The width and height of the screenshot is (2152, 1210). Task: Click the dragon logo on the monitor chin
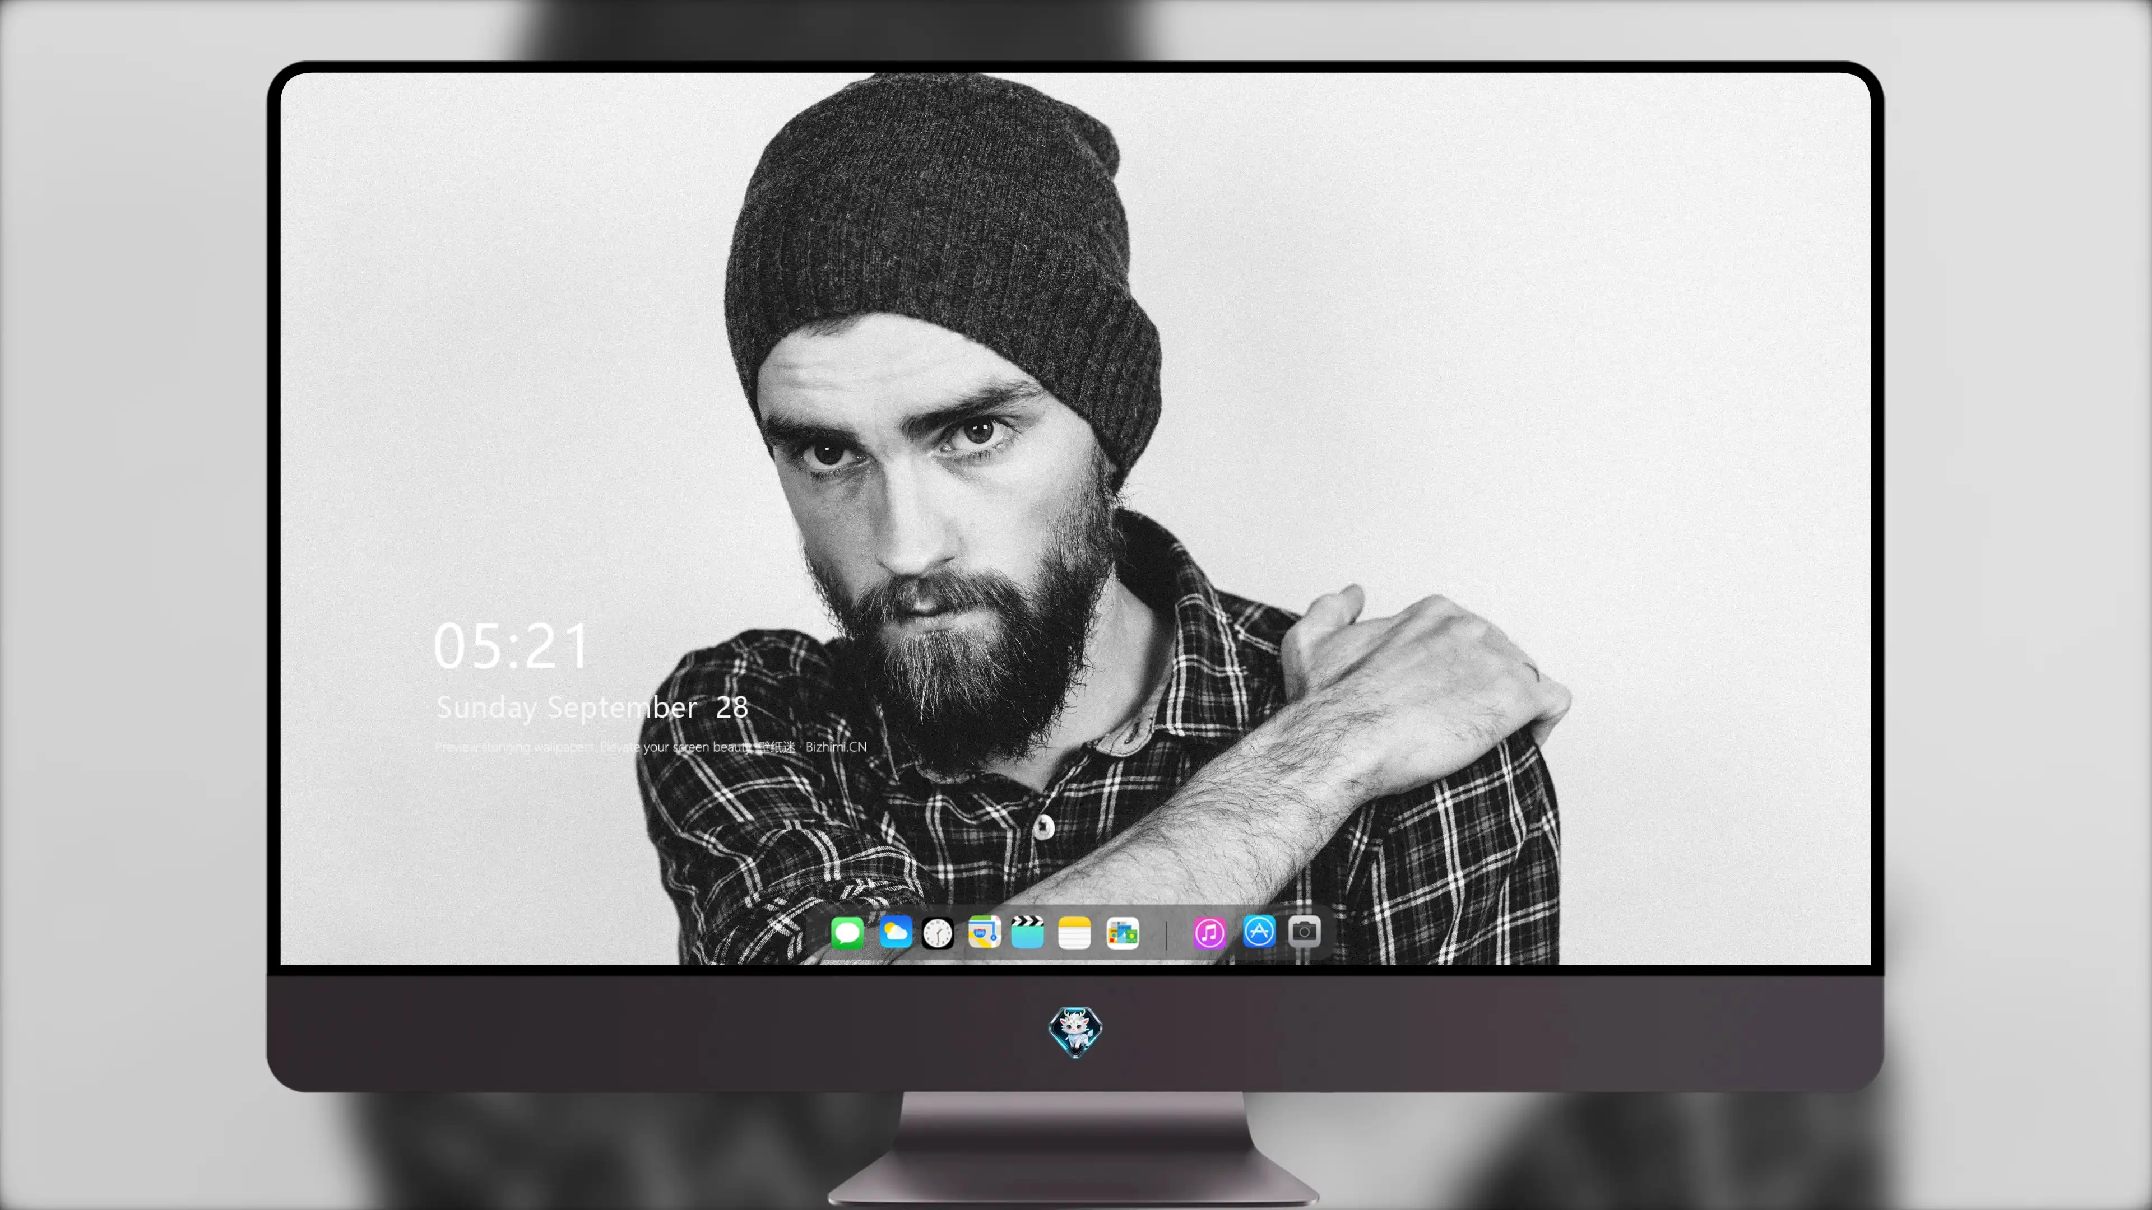(x=1075, y=1031)
